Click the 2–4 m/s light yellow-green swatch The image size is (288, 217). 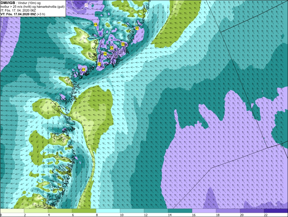click(36, 211)
